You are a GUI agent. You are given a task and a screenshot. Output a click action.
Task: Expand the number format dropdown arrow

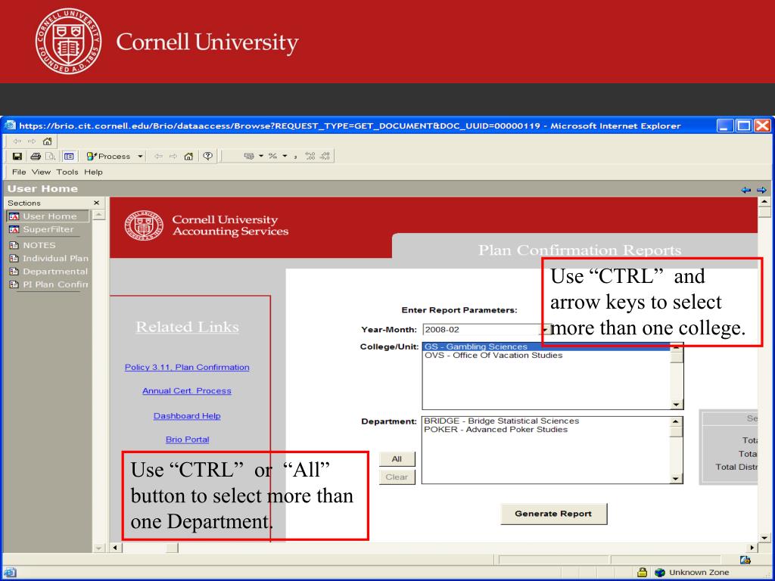coord(261,156)
